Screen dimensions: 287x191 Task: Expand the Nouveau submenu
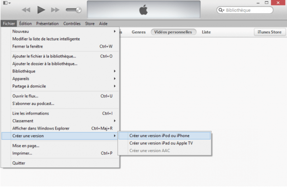pyautogui.click(x=60, y=31)
